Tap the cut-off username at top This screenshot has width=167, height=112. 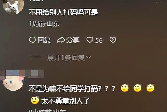click(x=36, y=1)
